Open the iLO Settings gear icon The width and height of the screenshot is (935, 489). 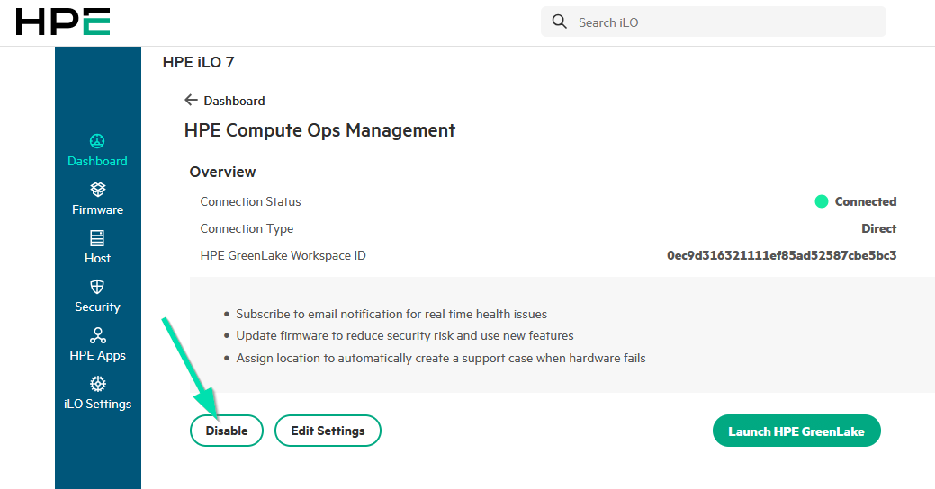pos(97,384)
